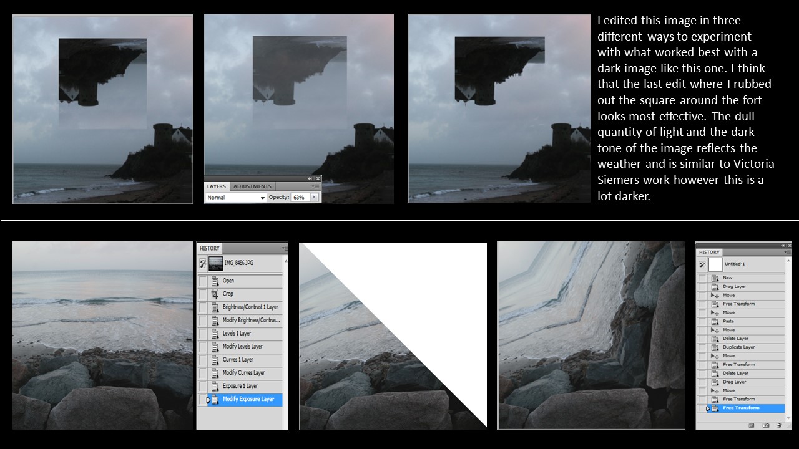Click the state icon beside Exposure 1 Layer
This screenshot has height=449, width=799.
point(215,385)
